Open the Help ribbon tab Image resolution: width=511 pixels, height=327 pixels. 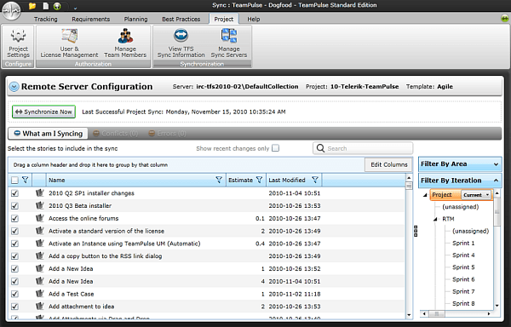pos(254,20)
